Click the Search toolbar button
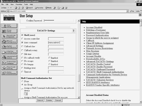 [29, 8]
